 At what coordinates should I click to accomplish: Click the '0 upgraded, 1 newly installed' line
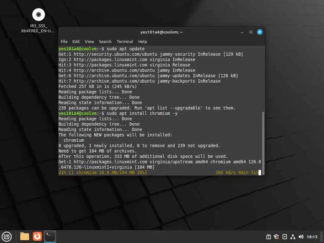(139, 146)
